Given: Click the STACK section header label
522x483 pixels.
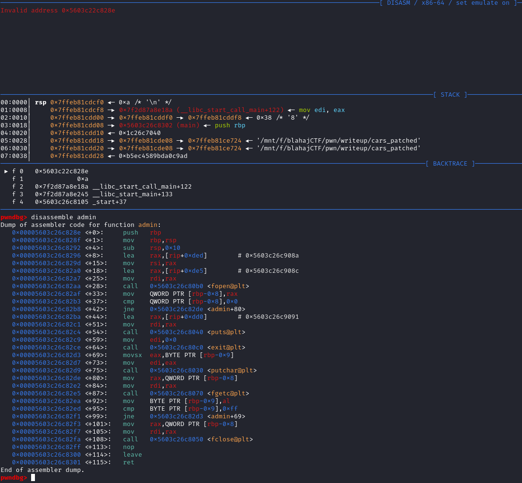Looking at the screenshot, I should (x=450, y=95).
